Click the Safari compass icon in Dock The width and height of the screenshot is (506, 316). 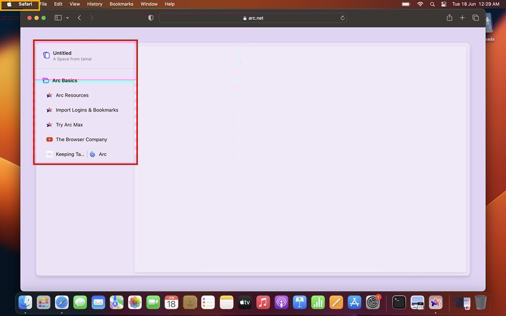(62, 303)
